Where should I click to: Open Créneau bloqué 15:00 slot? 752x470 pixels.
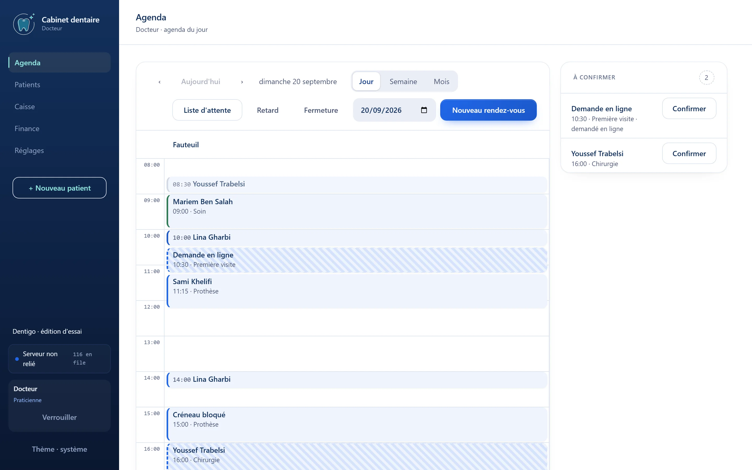click(x=357, y=425)
